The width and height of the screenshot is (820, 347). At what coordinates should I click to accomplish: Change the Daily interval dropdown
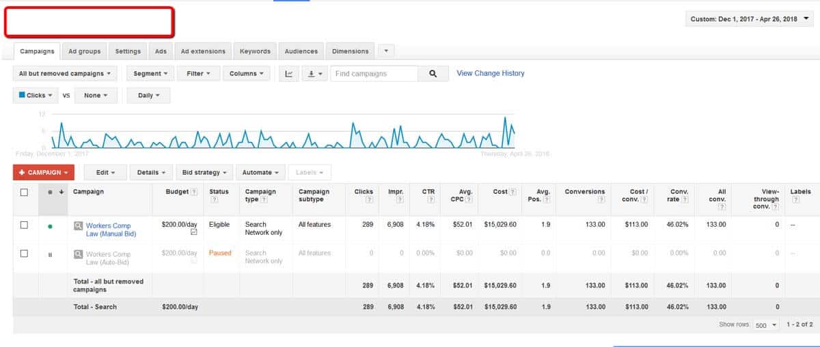tap(148, 96)
